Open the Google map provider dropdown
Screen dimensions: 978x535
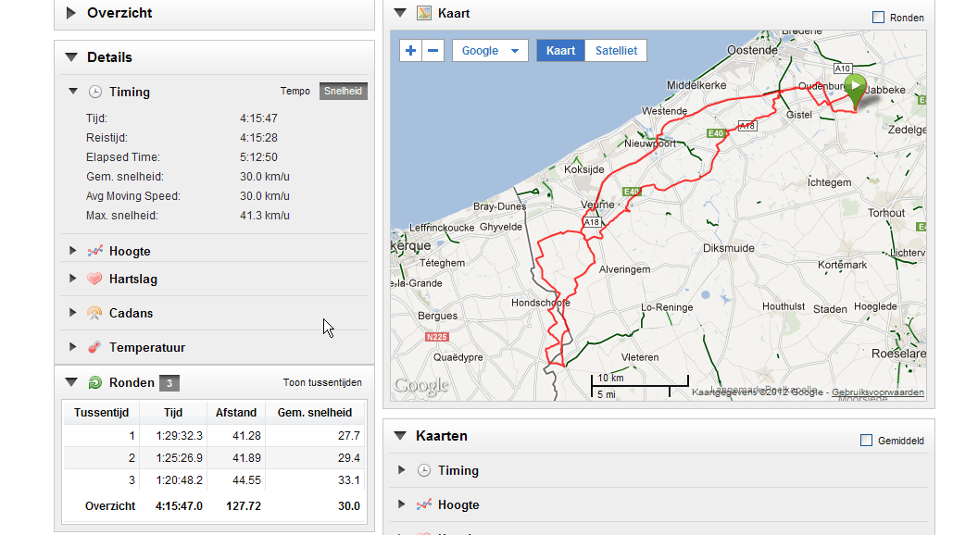490,51
